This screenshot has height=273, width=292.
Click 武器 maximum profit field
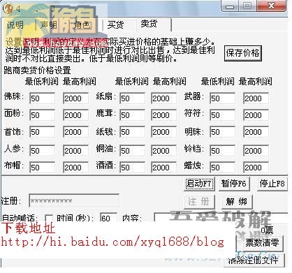[x=256, y=98]
